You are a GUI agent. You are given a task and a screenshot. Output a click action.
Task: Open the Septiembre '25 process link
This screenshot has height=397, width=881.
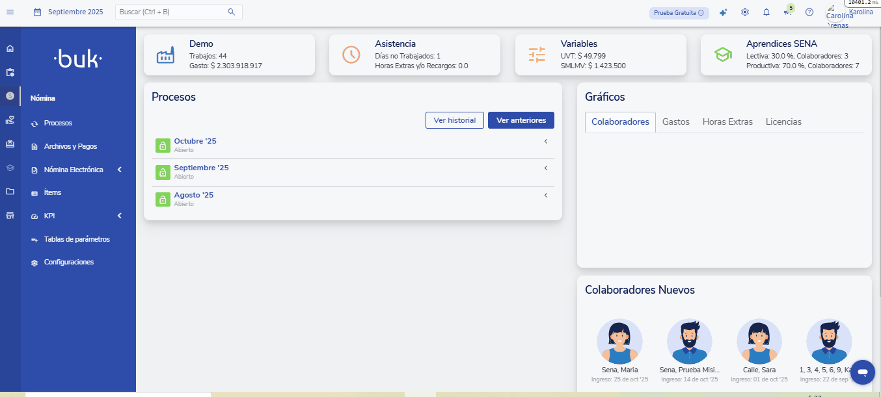pyautogui.click(x=201, y=168)
